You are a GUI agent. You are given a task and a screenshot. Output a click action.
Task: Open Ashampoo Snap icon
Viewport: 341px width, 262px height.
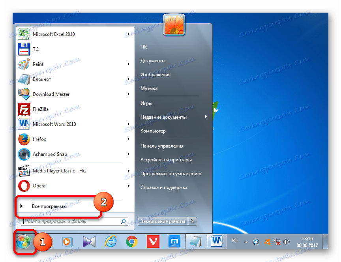[x=24, y=154]
